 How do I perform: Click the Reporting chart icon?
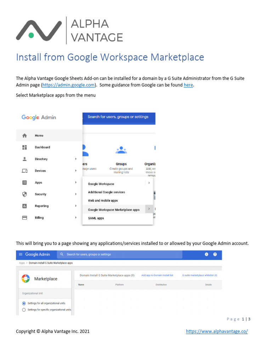point(24,206)
